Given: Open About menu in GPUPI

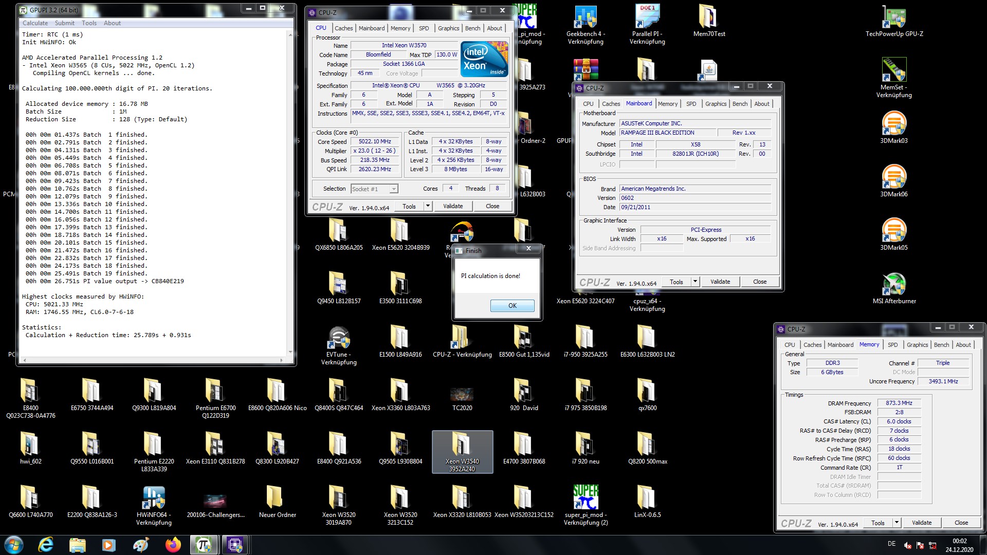Looking at the screenshot, I should click(112, 23).
